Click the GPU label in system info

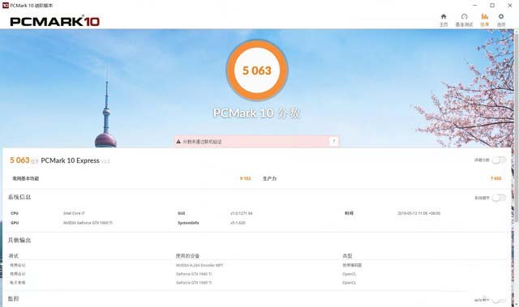coord(15,223)
